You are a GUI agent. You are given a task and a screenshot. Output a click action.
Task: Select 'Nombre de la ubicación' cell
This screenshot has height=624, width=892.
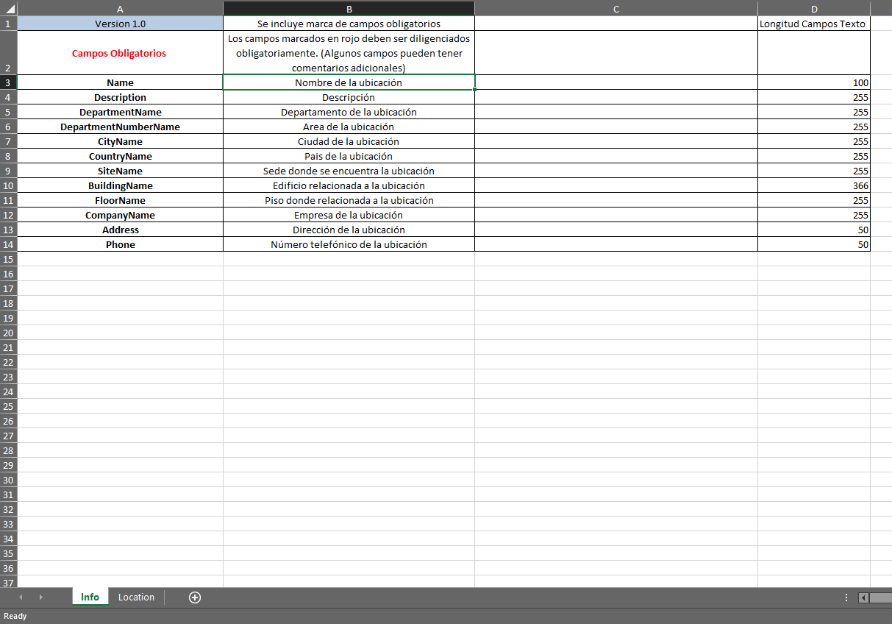click(349, 82)
